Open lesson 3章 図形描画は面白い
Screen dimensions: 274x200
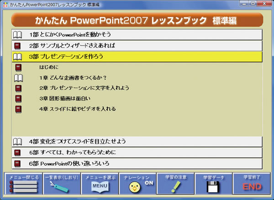tap(65, 98)
